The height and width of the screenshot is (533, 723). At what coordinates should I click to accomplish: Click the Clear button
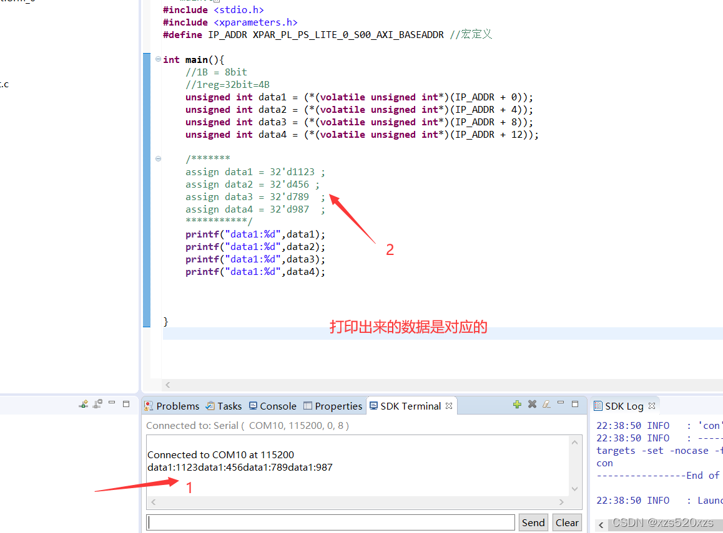pyautogui.click(x=567, y=522)
